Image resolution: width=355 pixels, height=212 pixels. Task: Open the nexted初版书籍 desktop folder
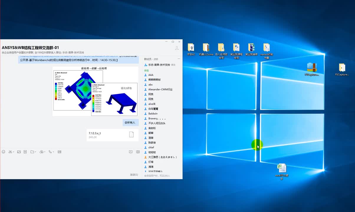point(266,51)
